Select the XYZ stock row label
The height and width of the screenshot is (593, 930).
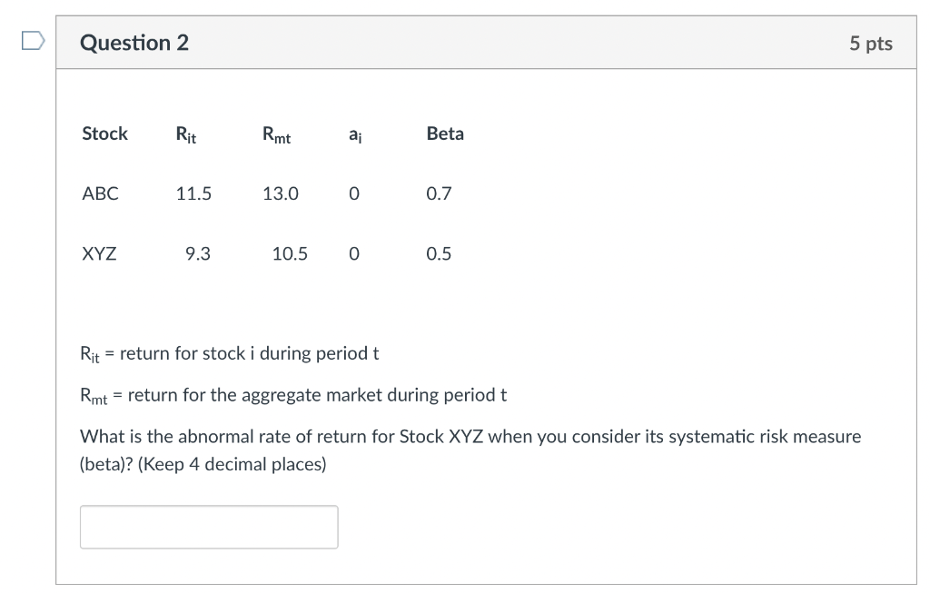[x=99, y=254]
